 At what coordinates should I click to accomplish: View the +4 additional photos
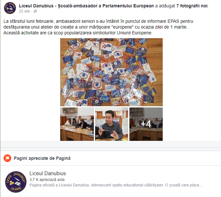[146, 124]
